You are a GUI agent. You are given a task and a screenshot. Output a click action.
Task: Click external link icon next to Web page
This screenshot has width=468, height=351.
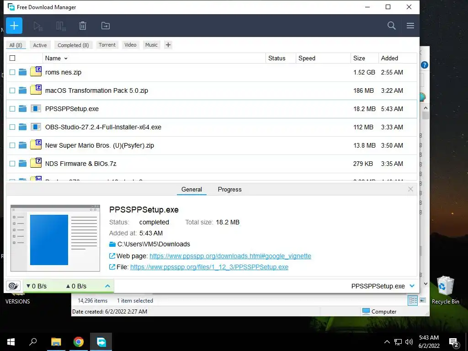pyautogui.click(x=112, y=256)
